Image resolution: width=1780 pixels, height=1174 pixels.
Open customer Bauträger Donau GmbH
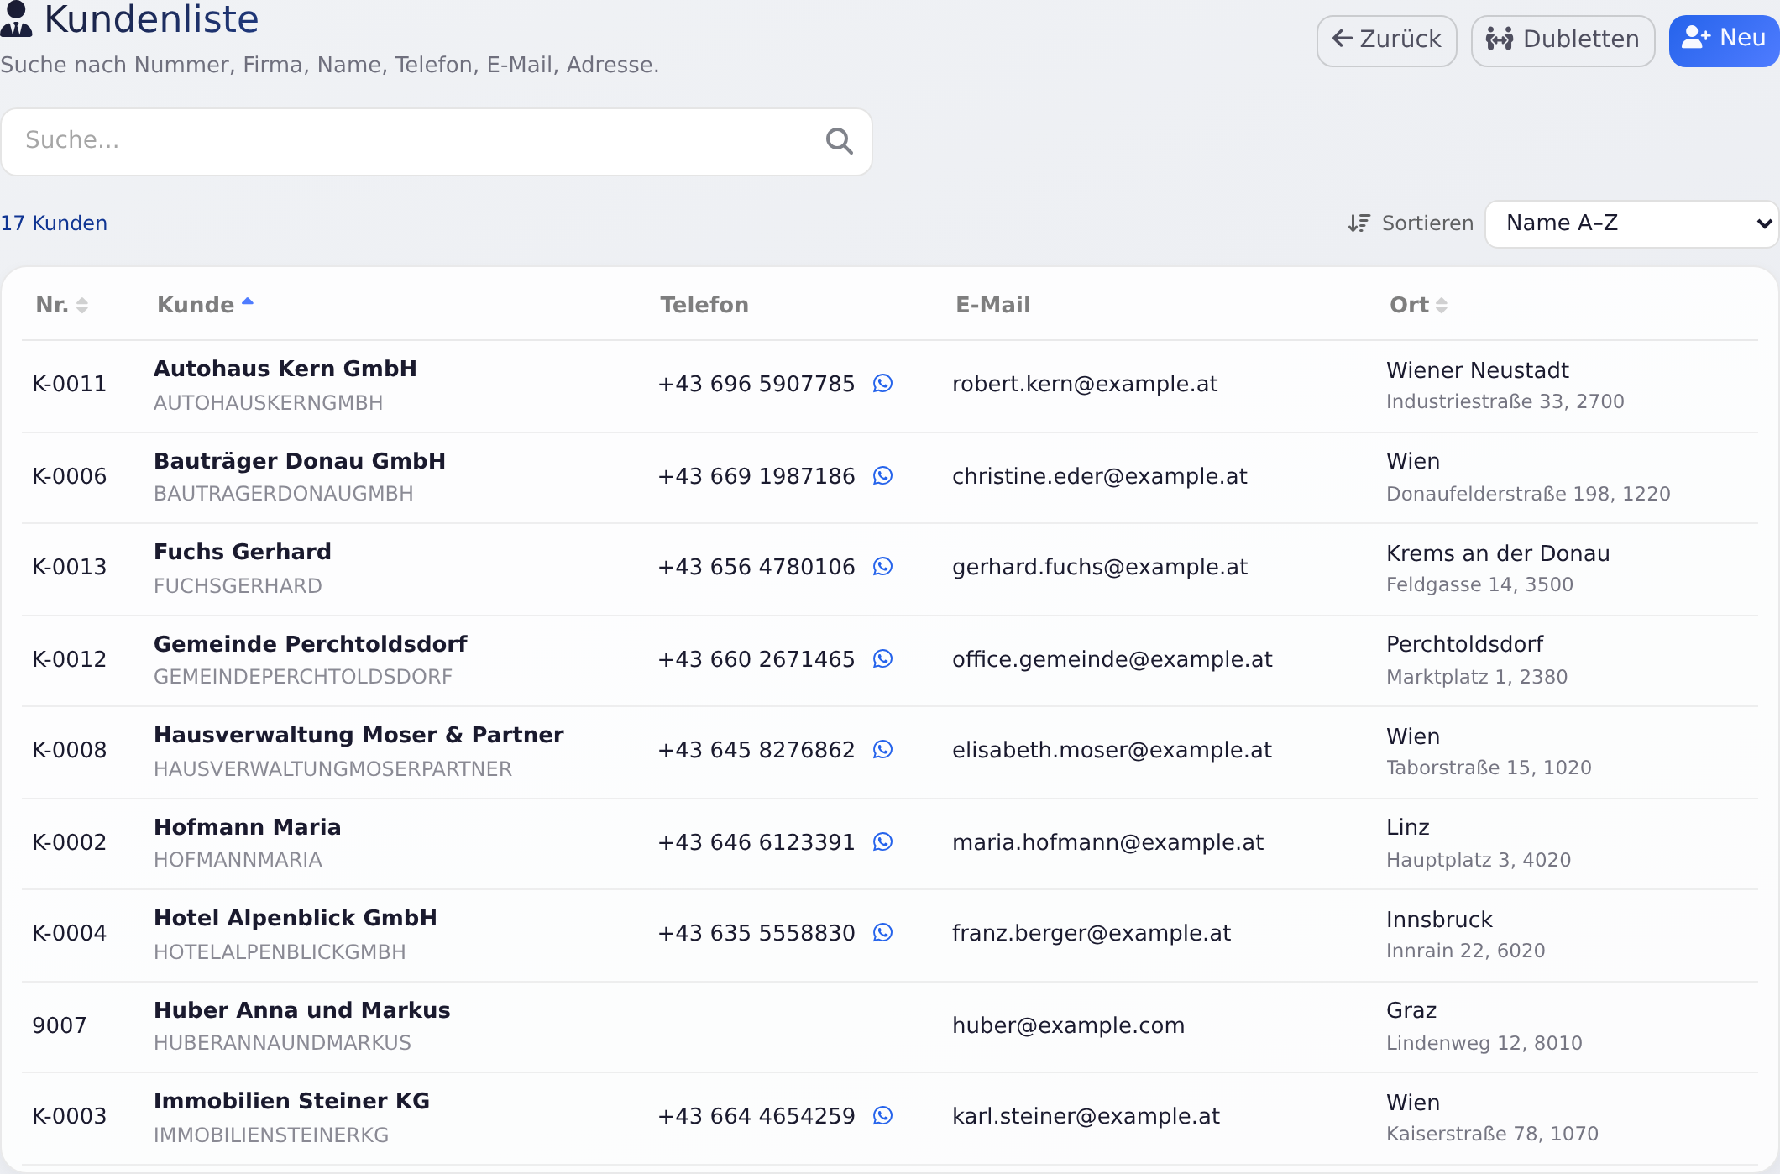pyautogui.click(x=300, y=461)
